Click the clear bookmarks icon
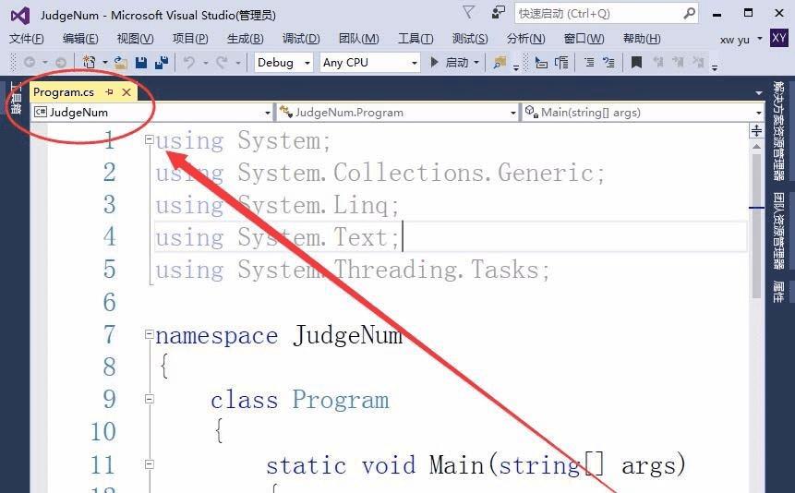The width and height of the screenshot is (795, 493). [699, 63]
